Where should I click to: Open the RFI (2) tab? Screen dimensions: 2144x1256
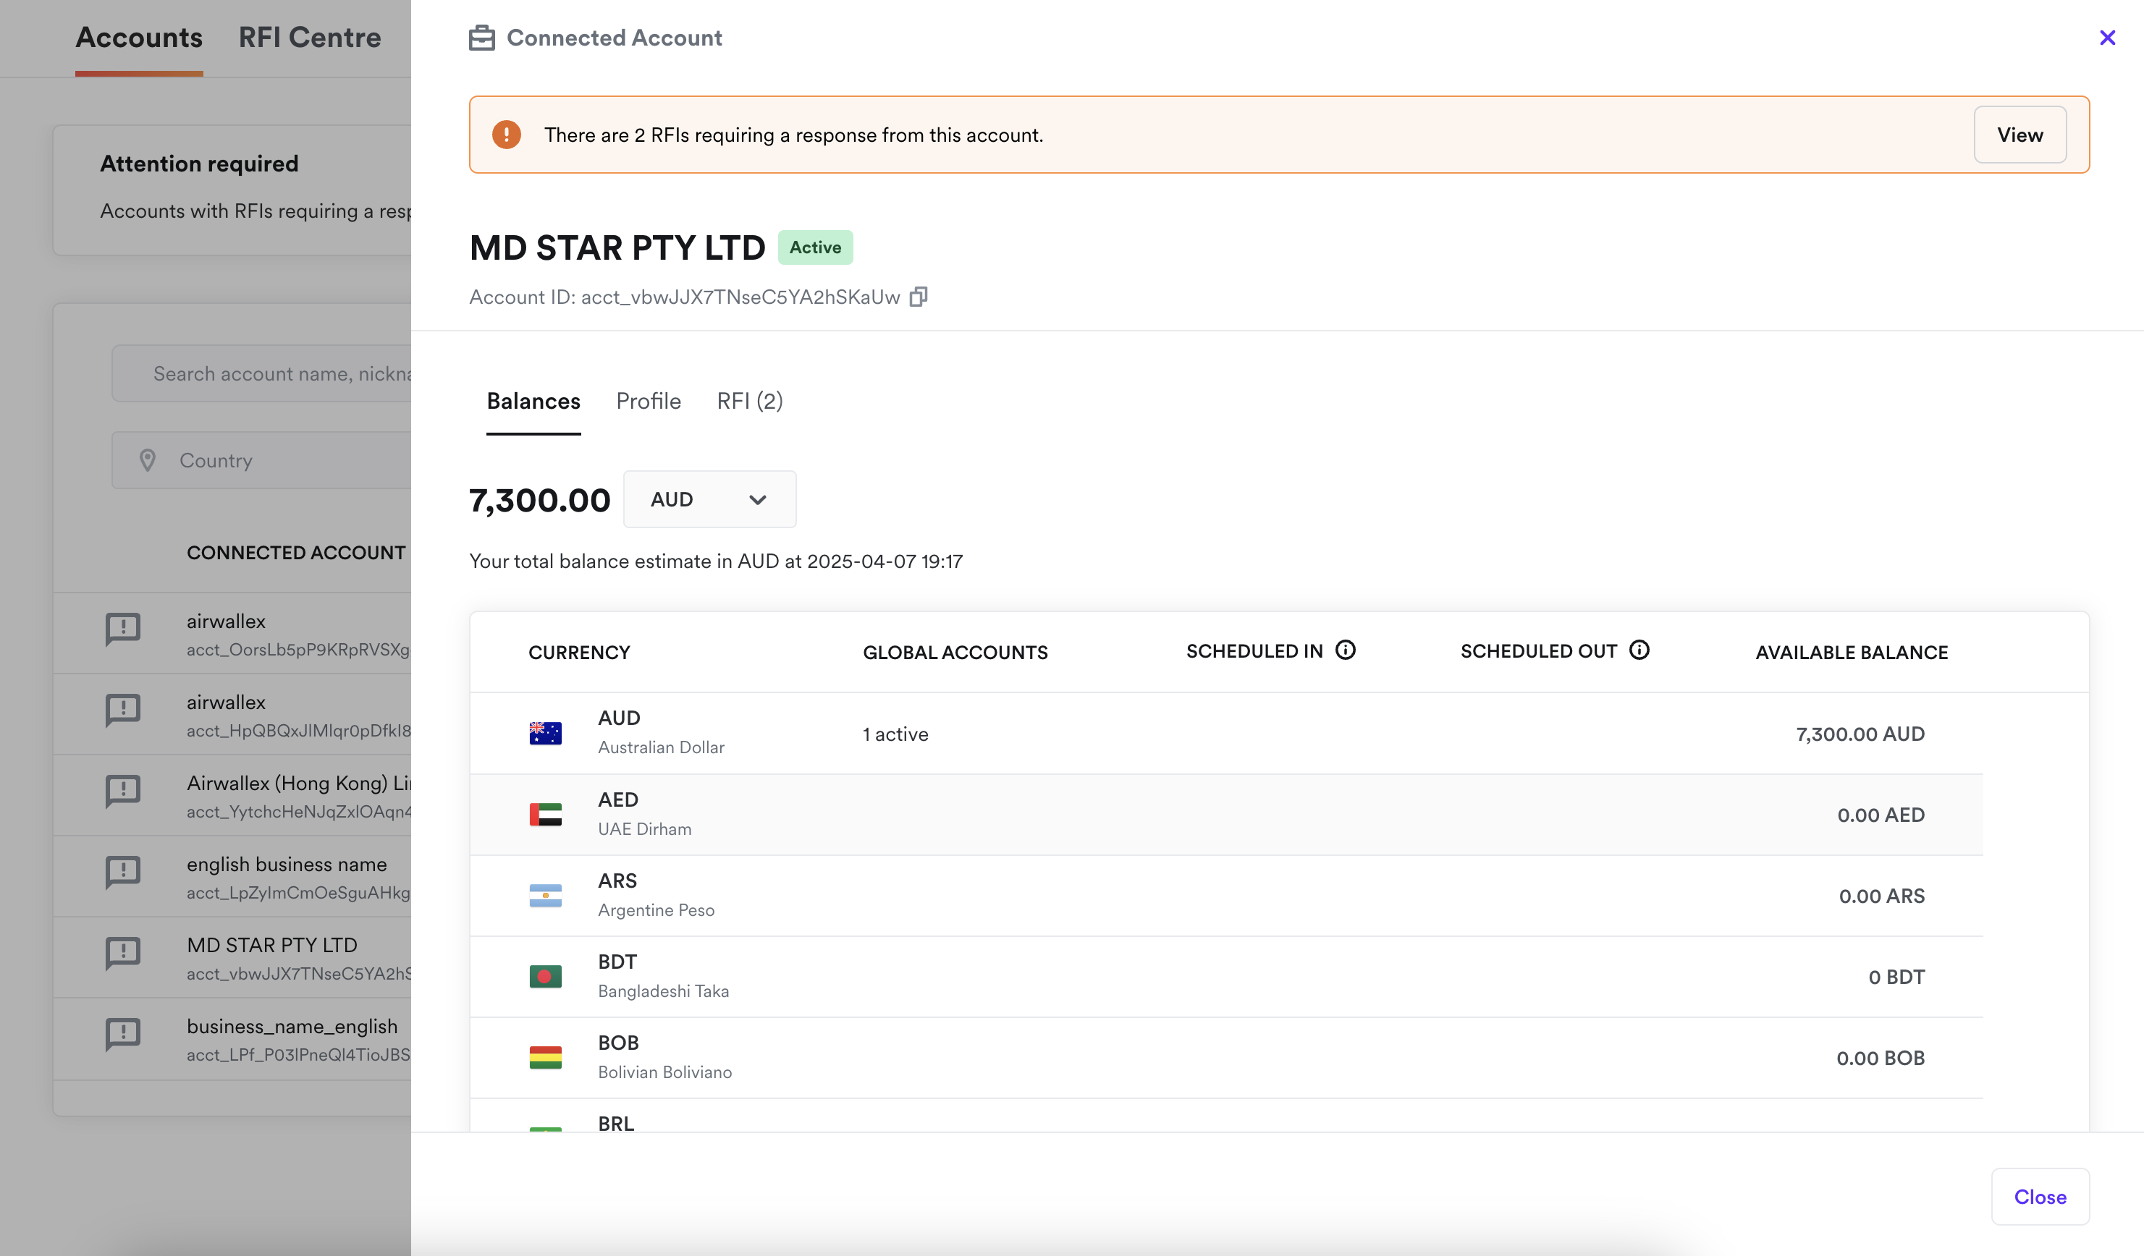tap(750, 402)
